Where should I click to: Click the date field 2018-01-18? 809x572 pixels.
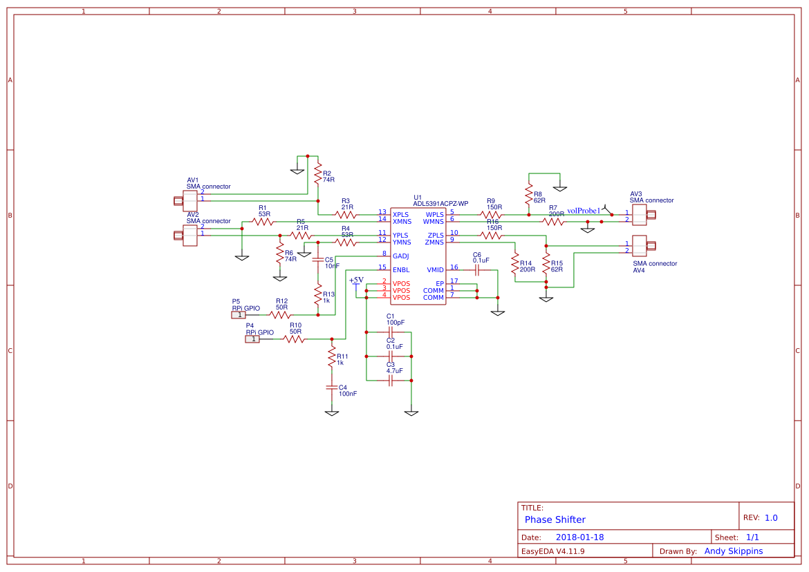coord(581,537)
